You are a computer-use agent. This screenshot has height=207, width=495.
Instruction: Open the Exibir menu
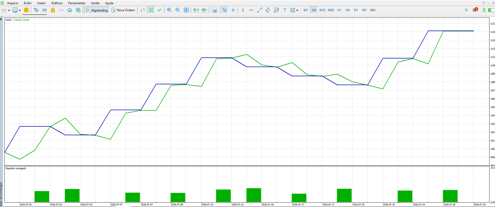click(27, 3)
